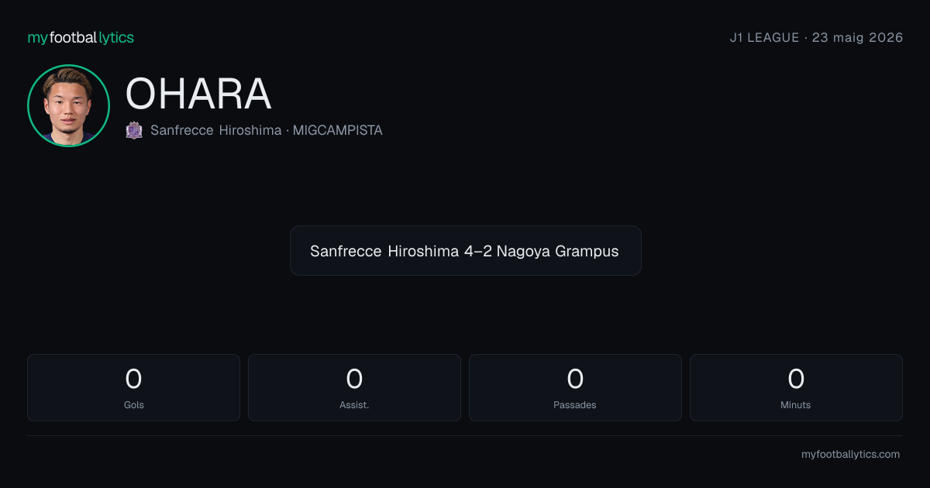Open the J1 LEAGUE competition label
Image resolution: width=930 pixels, height=488 pixels.
pos(764,37)
